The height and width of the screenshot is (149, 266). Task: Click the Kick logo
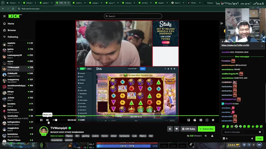click(x=15, y=16)
